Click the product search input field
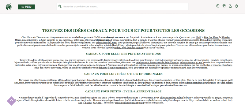The image size is (245, 112). tap(122, 6)
